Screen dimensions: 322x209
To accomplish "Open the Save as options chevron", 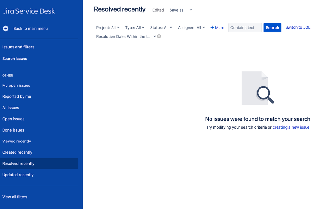I will [191, 10].
